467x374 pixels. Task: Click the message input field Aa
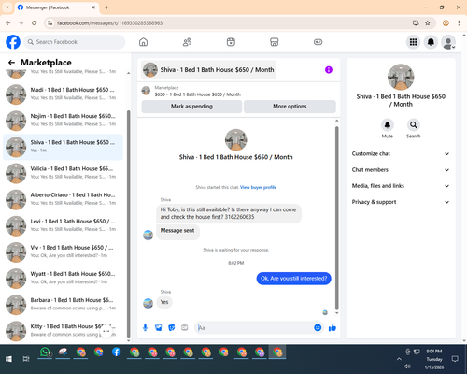point(255,327)
